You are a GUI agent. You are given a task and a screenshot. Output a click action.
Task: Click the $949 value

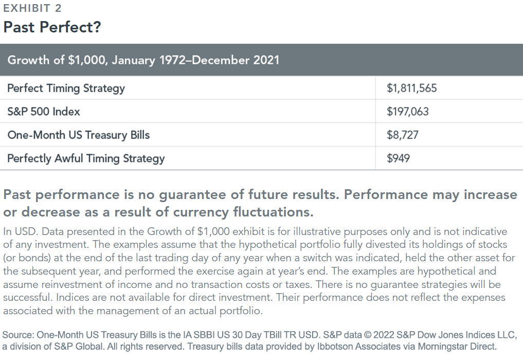398,158
